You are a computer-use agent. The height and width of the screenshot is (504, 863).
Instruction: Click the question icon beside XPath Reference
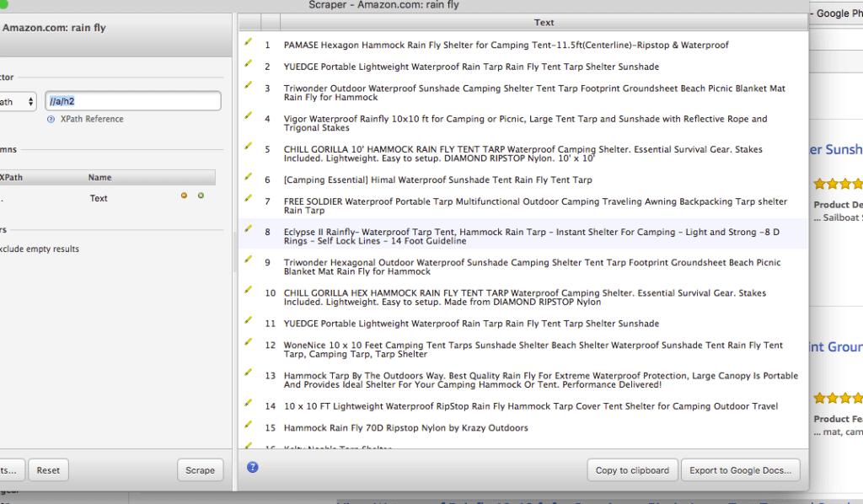pyautogui.click(x=51, y=120)
